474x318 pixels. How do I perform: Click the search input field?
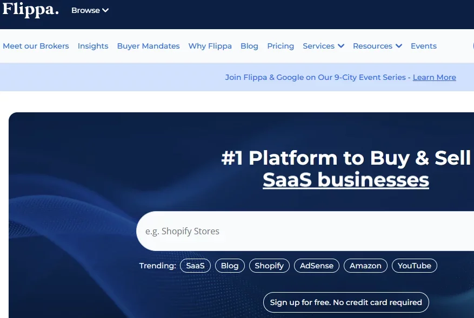coord(303,231)
